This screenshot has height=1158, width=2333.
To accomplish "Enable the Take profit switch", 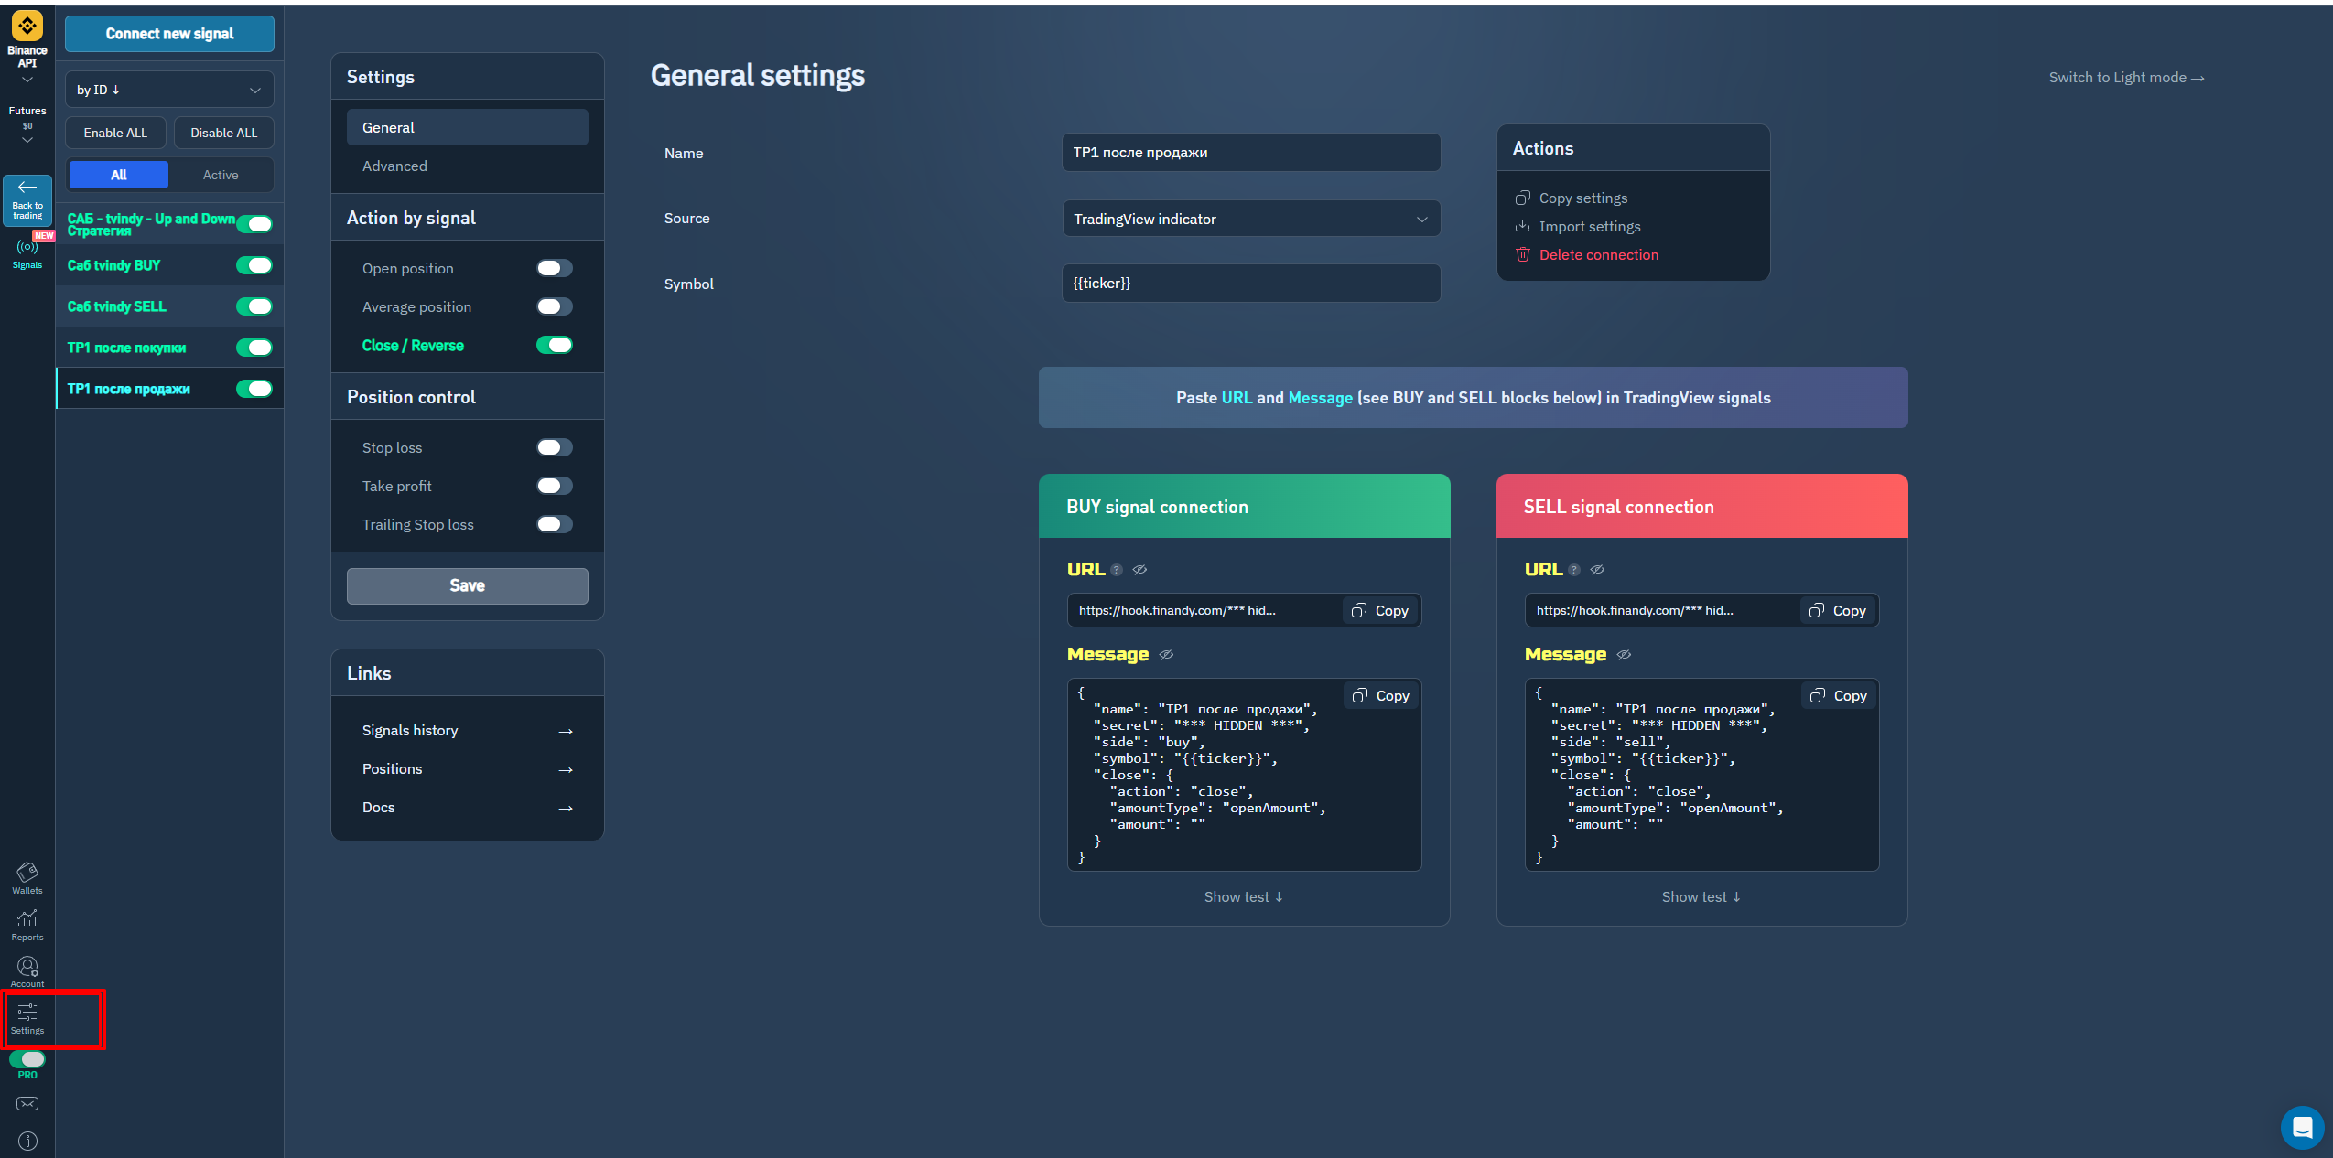I will pos(555,486).
